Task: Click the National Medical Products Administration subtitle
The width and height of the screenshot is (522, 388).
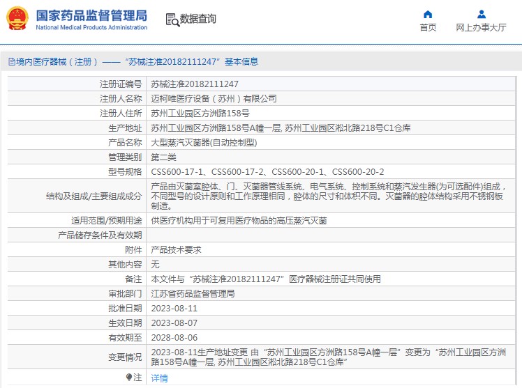Action: [x=91, y=28]
